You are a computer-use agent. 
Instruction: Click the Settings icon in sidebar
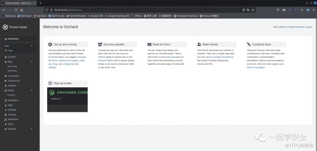pyautogui.click(x=6, y=129)
